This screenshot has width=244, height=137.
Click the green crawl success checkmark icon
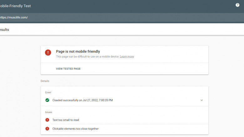pyautogui.click(x=47, y=100)
